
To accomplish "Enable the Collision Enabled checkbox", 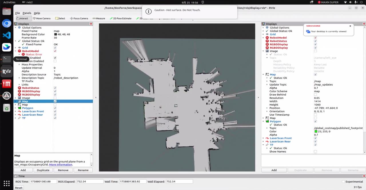I will 55,61.
